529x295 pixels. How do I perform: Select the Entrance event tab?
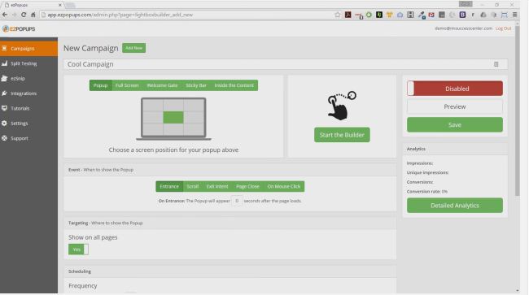169,187
